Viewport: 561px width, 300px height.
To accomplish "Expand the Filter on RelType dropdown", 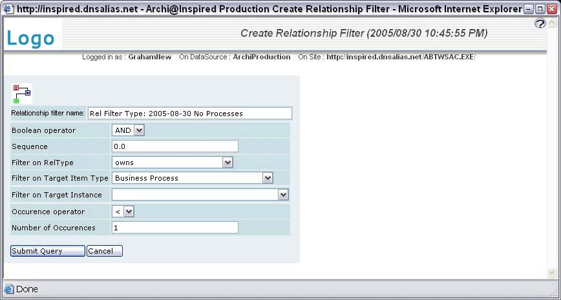I will click(228, 163).
